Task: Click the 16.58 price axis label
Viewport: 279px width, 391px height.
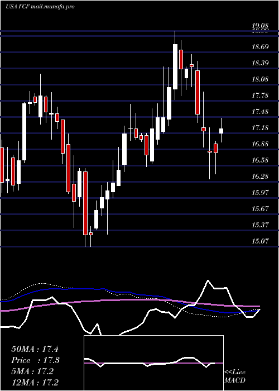Action: (260, 160)
